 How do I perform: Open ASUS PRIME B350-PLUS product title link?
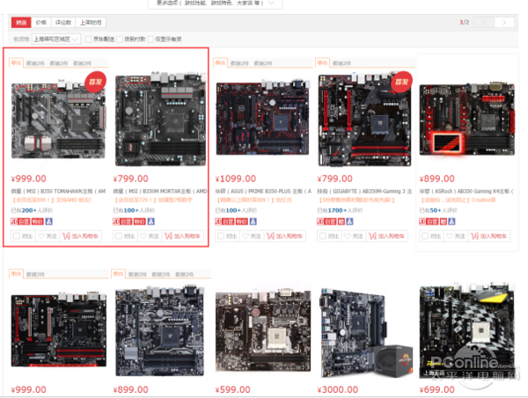(x=263, y=192)
